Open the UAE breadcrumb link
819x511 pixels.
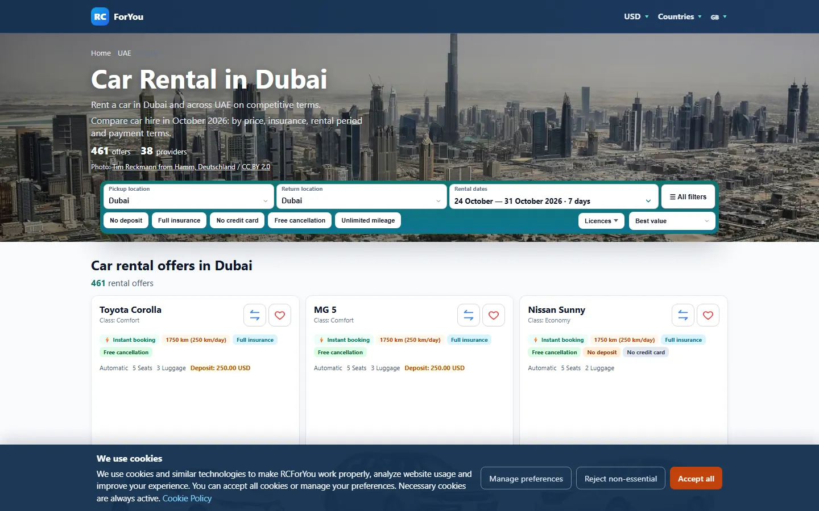(x=125, y=53)
